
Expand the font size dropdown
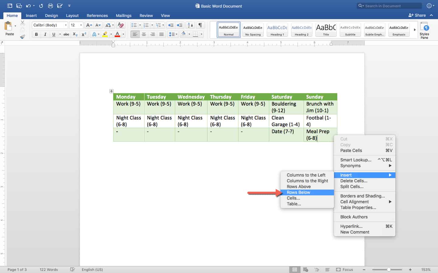pos(81,25)
